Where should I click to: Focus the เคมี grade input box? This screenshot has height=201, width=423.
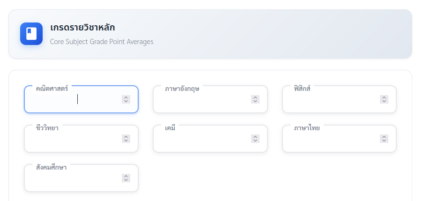coord(201,139)
